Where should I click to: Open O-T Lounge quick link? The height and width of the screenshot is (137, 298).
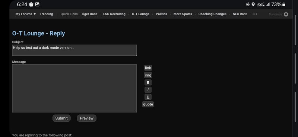point(141,14)
